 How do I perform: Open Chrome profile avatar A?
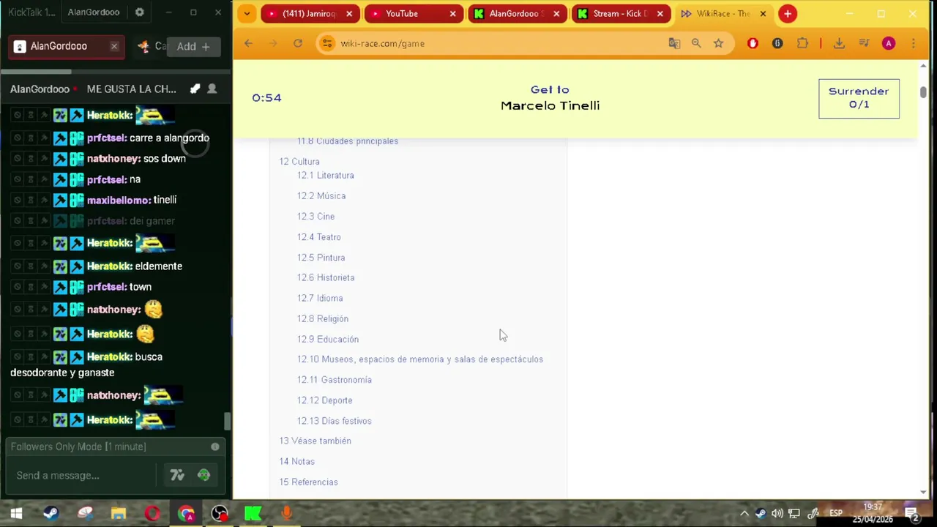coord(889,43)
